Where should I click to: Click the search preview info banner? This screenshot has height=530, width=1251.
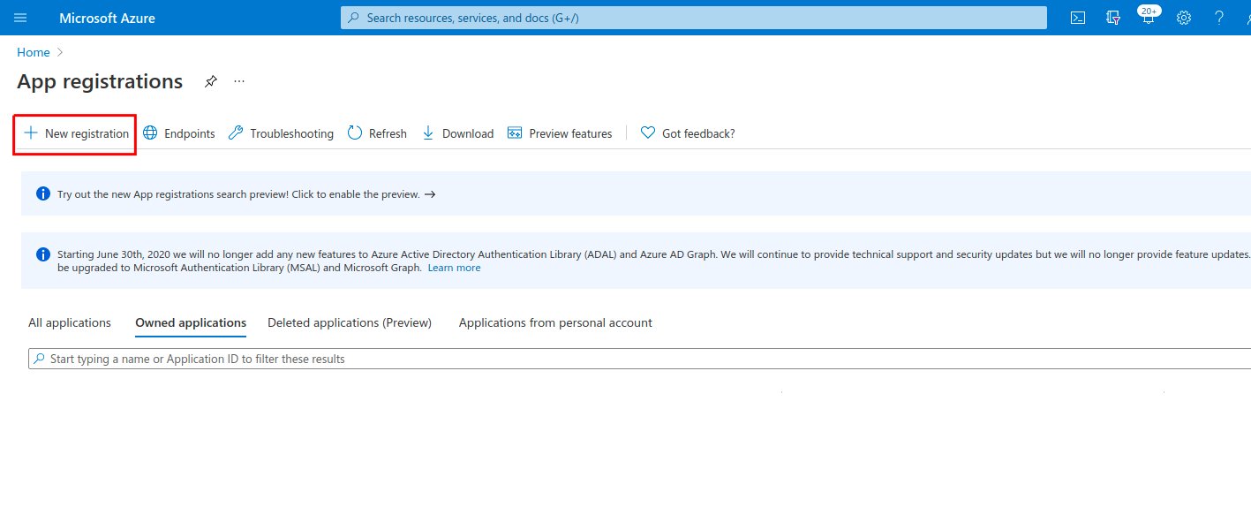(636, 193)
